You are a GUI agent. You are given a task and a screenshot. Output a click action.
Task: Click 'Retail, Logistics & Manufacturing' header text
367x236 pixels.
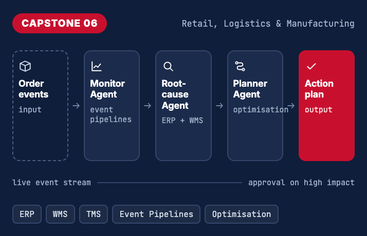pos(268,24)
